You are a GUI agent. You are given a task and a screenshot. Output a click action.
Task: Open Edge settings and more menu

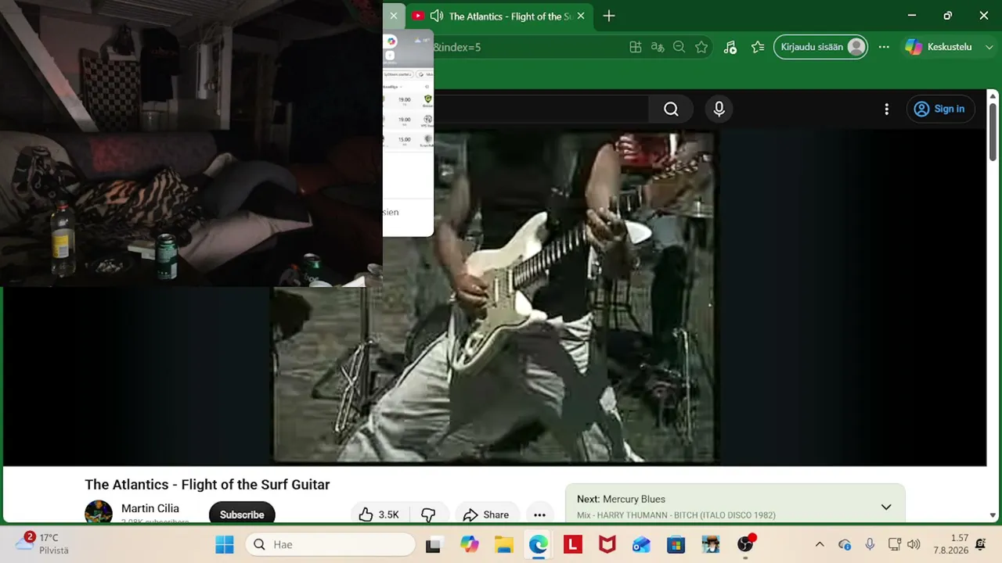click(x=884, y=47)
